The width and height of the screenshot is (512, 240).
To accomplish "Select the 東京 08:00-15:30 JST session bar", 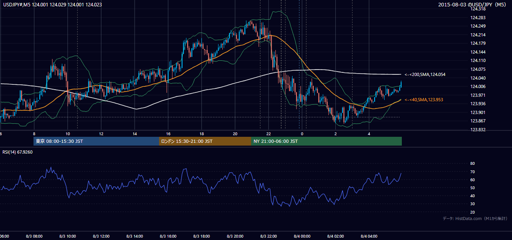I will (x=96, y=141).
